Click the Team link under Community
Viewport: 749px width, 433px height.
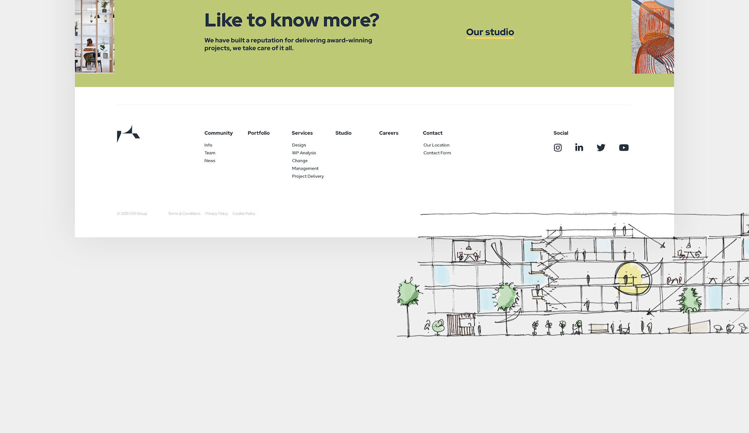tap(210, 153)
